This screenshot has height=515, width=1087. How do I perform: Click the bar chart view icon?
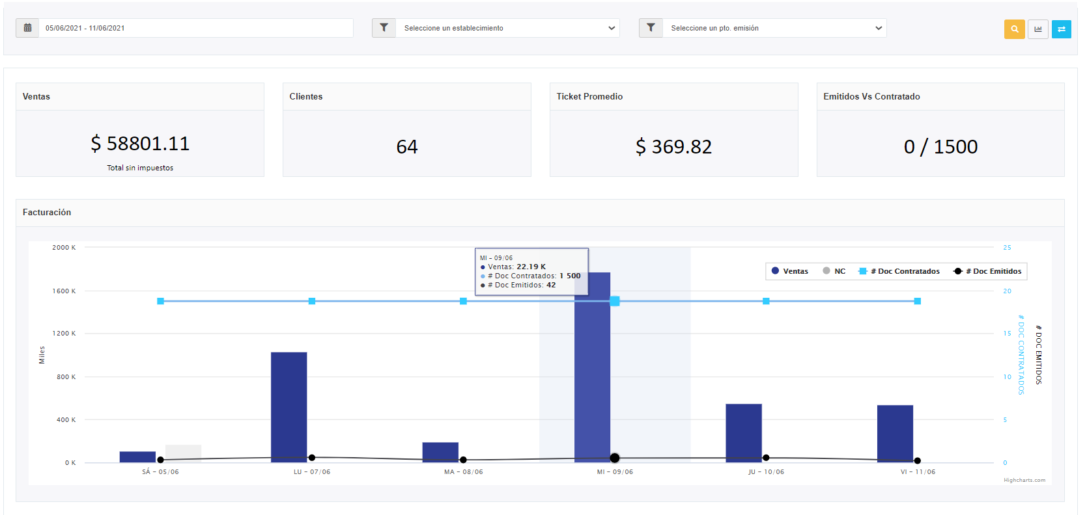coord(1038,29)
